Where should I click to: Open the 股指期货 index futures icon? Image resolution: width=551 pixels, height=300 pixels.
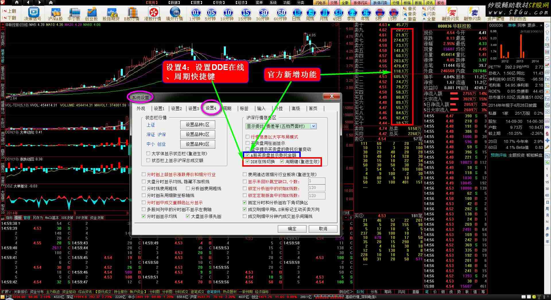point(111,13)
